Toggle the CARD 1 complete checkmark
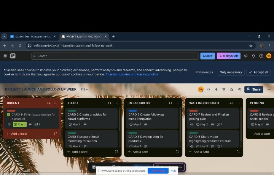 tap(8, 114)
